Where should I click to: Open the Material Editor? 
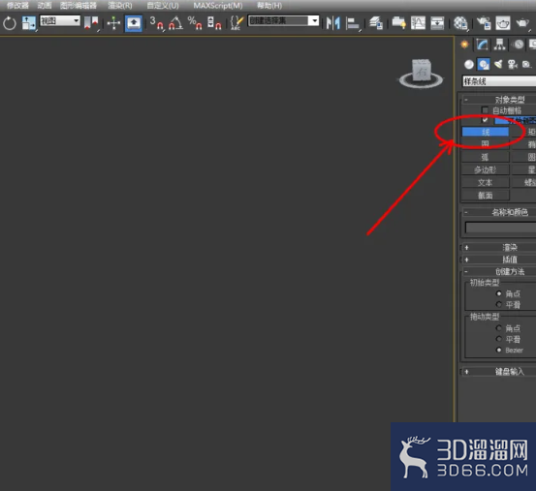(x=460, y=23)
